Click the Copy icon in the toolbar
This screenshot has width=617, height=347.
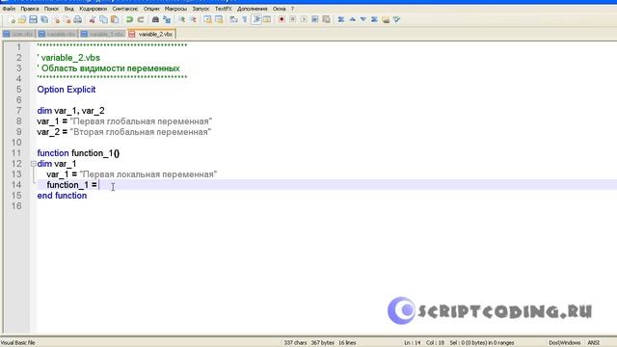(x=103, y=19)
